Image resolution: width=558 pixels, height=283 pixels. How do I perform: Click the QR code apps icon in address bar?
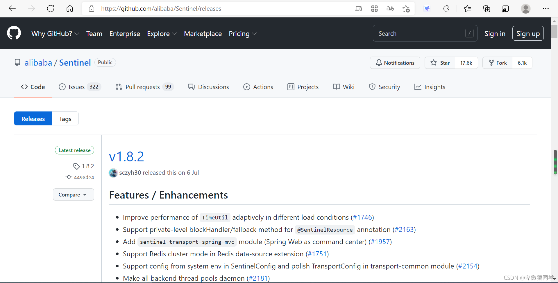pyautogui.click(x=374, y=9)
